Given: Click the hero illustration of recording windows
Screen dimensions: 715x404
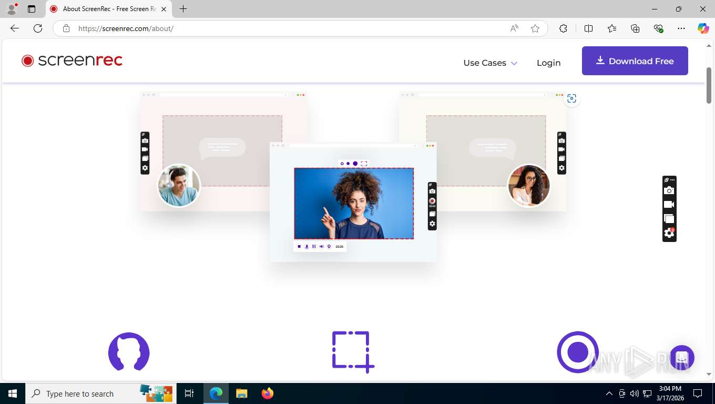Looking at the screenshot, I should tap(353, 177).
